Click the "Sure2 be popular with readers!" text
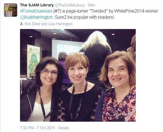Screen dimensions: 163x132 84,17
